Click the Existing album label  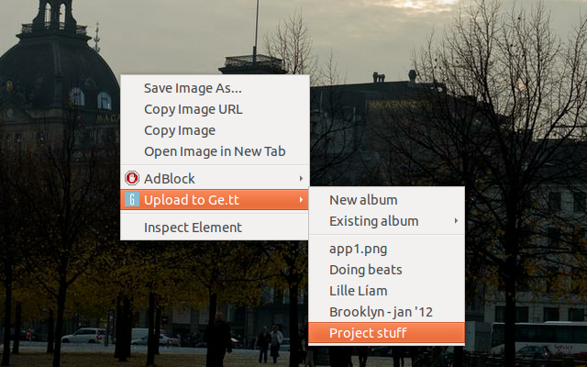[373, 221]
